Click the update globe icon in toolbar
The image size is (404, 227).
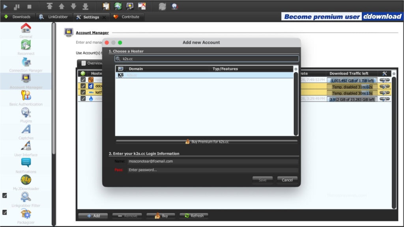coord(174,6)
